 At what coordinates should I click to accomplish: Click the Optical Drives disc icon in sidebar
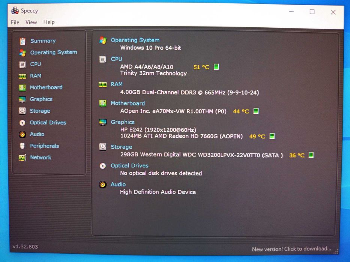pos(23,123)
